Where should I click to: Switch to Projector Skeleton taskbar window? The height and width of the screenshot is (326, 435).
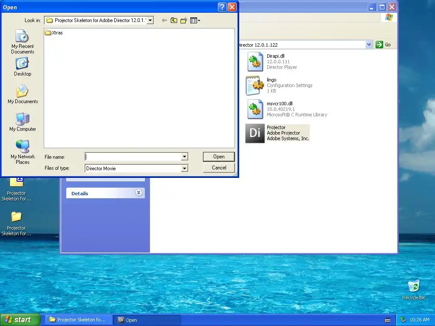[79, 320]
